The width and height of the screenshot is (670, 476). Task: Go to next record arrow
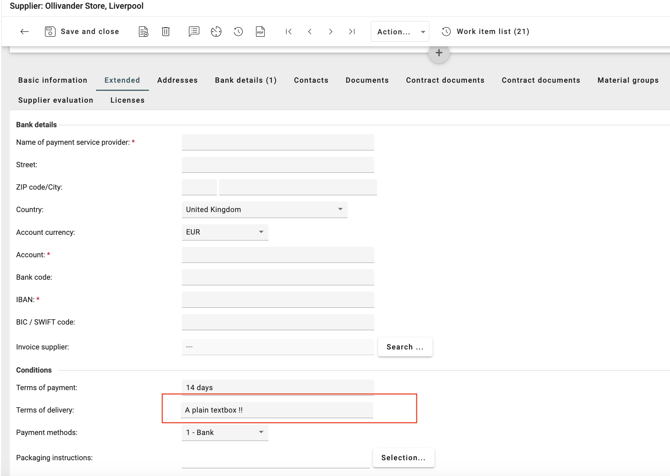pyautogui.click(x=330, y=32)
